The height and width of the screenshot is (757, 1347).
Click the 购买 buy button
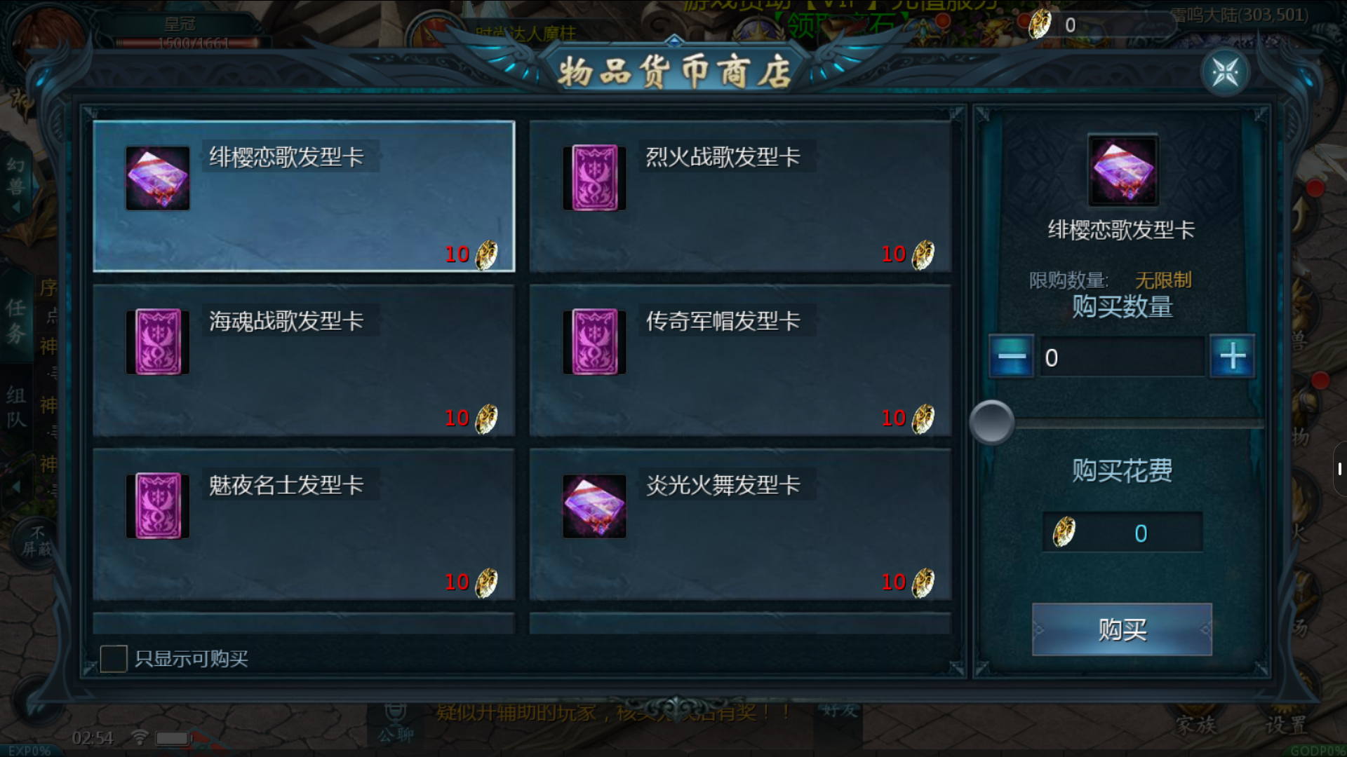coord(1122,629)
